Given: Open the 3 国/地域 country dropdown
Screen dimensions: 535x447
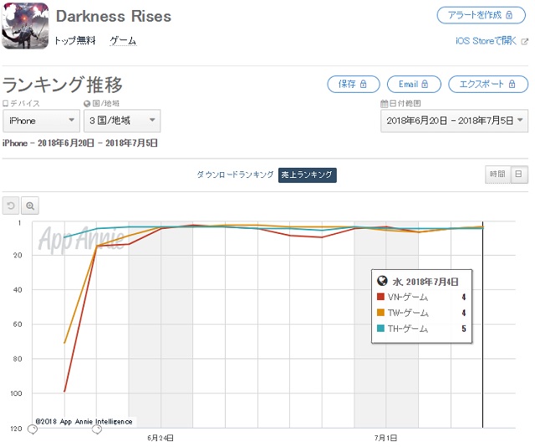Looking at the screenshot, I should point(123,121).
